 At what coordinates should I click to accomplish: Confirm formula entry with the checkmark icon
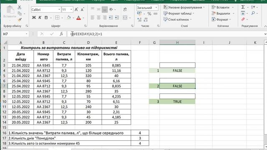pyautogui.click(x=52, y=34)
